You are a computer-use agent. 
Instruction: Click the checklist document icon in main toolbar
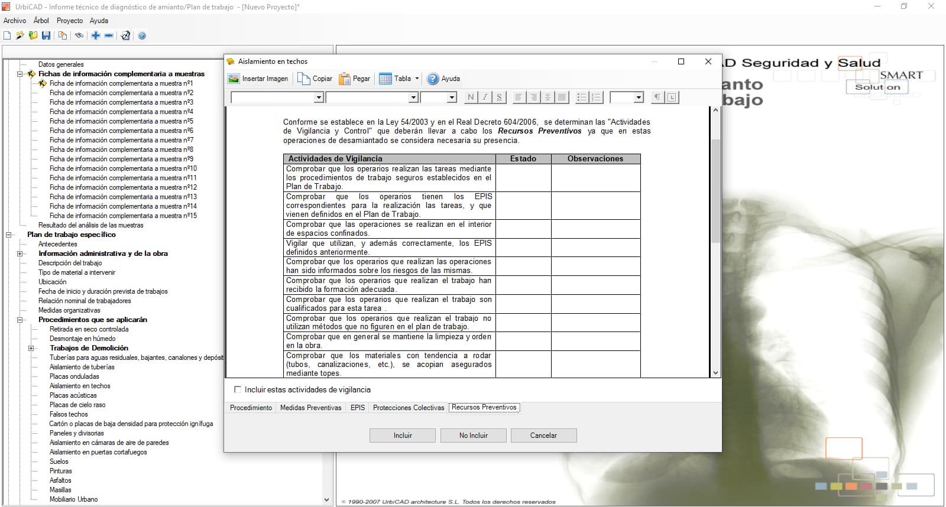click(125, 35)
